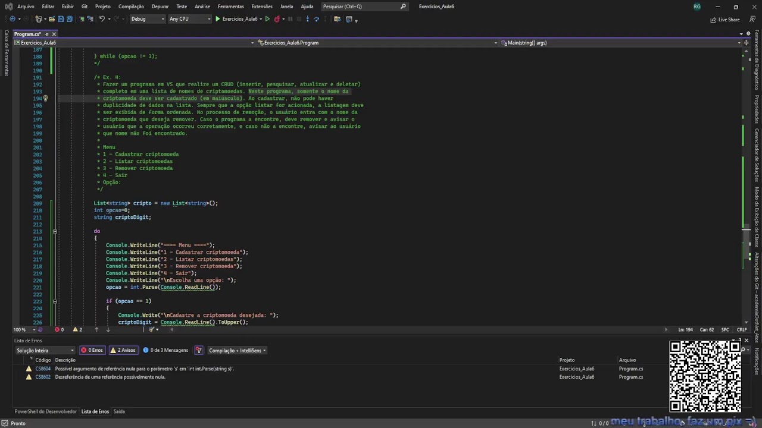Open the Compilação + IntelliSense dropdown
The image size is (762, 428).
tap(237, 350)
